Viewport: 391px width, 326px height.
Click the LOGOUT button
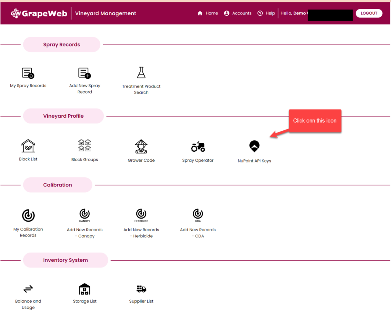[x=368, y=13]
